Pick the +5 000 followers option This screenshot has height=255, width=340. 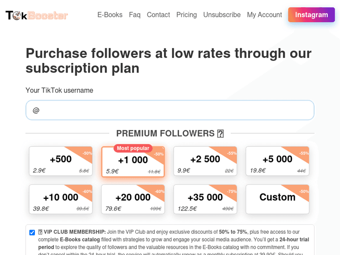tap(277, 161)
